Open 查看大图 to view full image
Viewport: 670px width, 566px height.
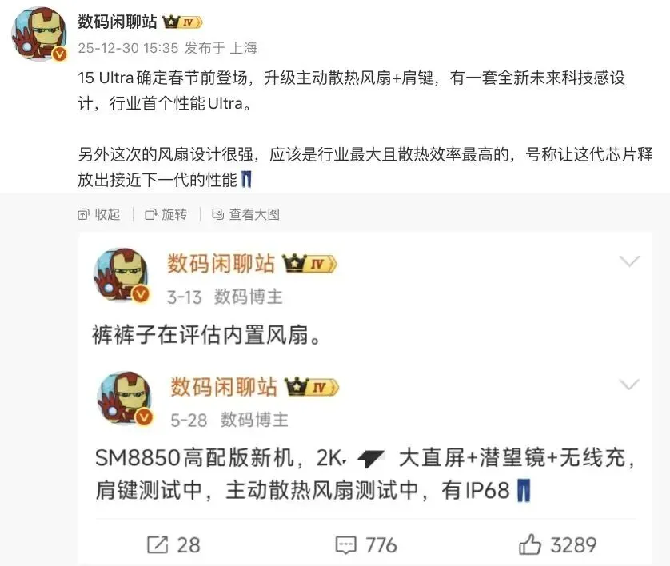[245, 214]
